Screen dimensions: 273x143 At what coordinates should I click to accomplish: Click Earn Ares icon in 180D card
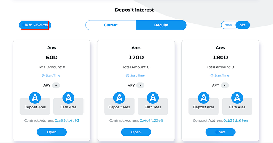tap(237, 98)
